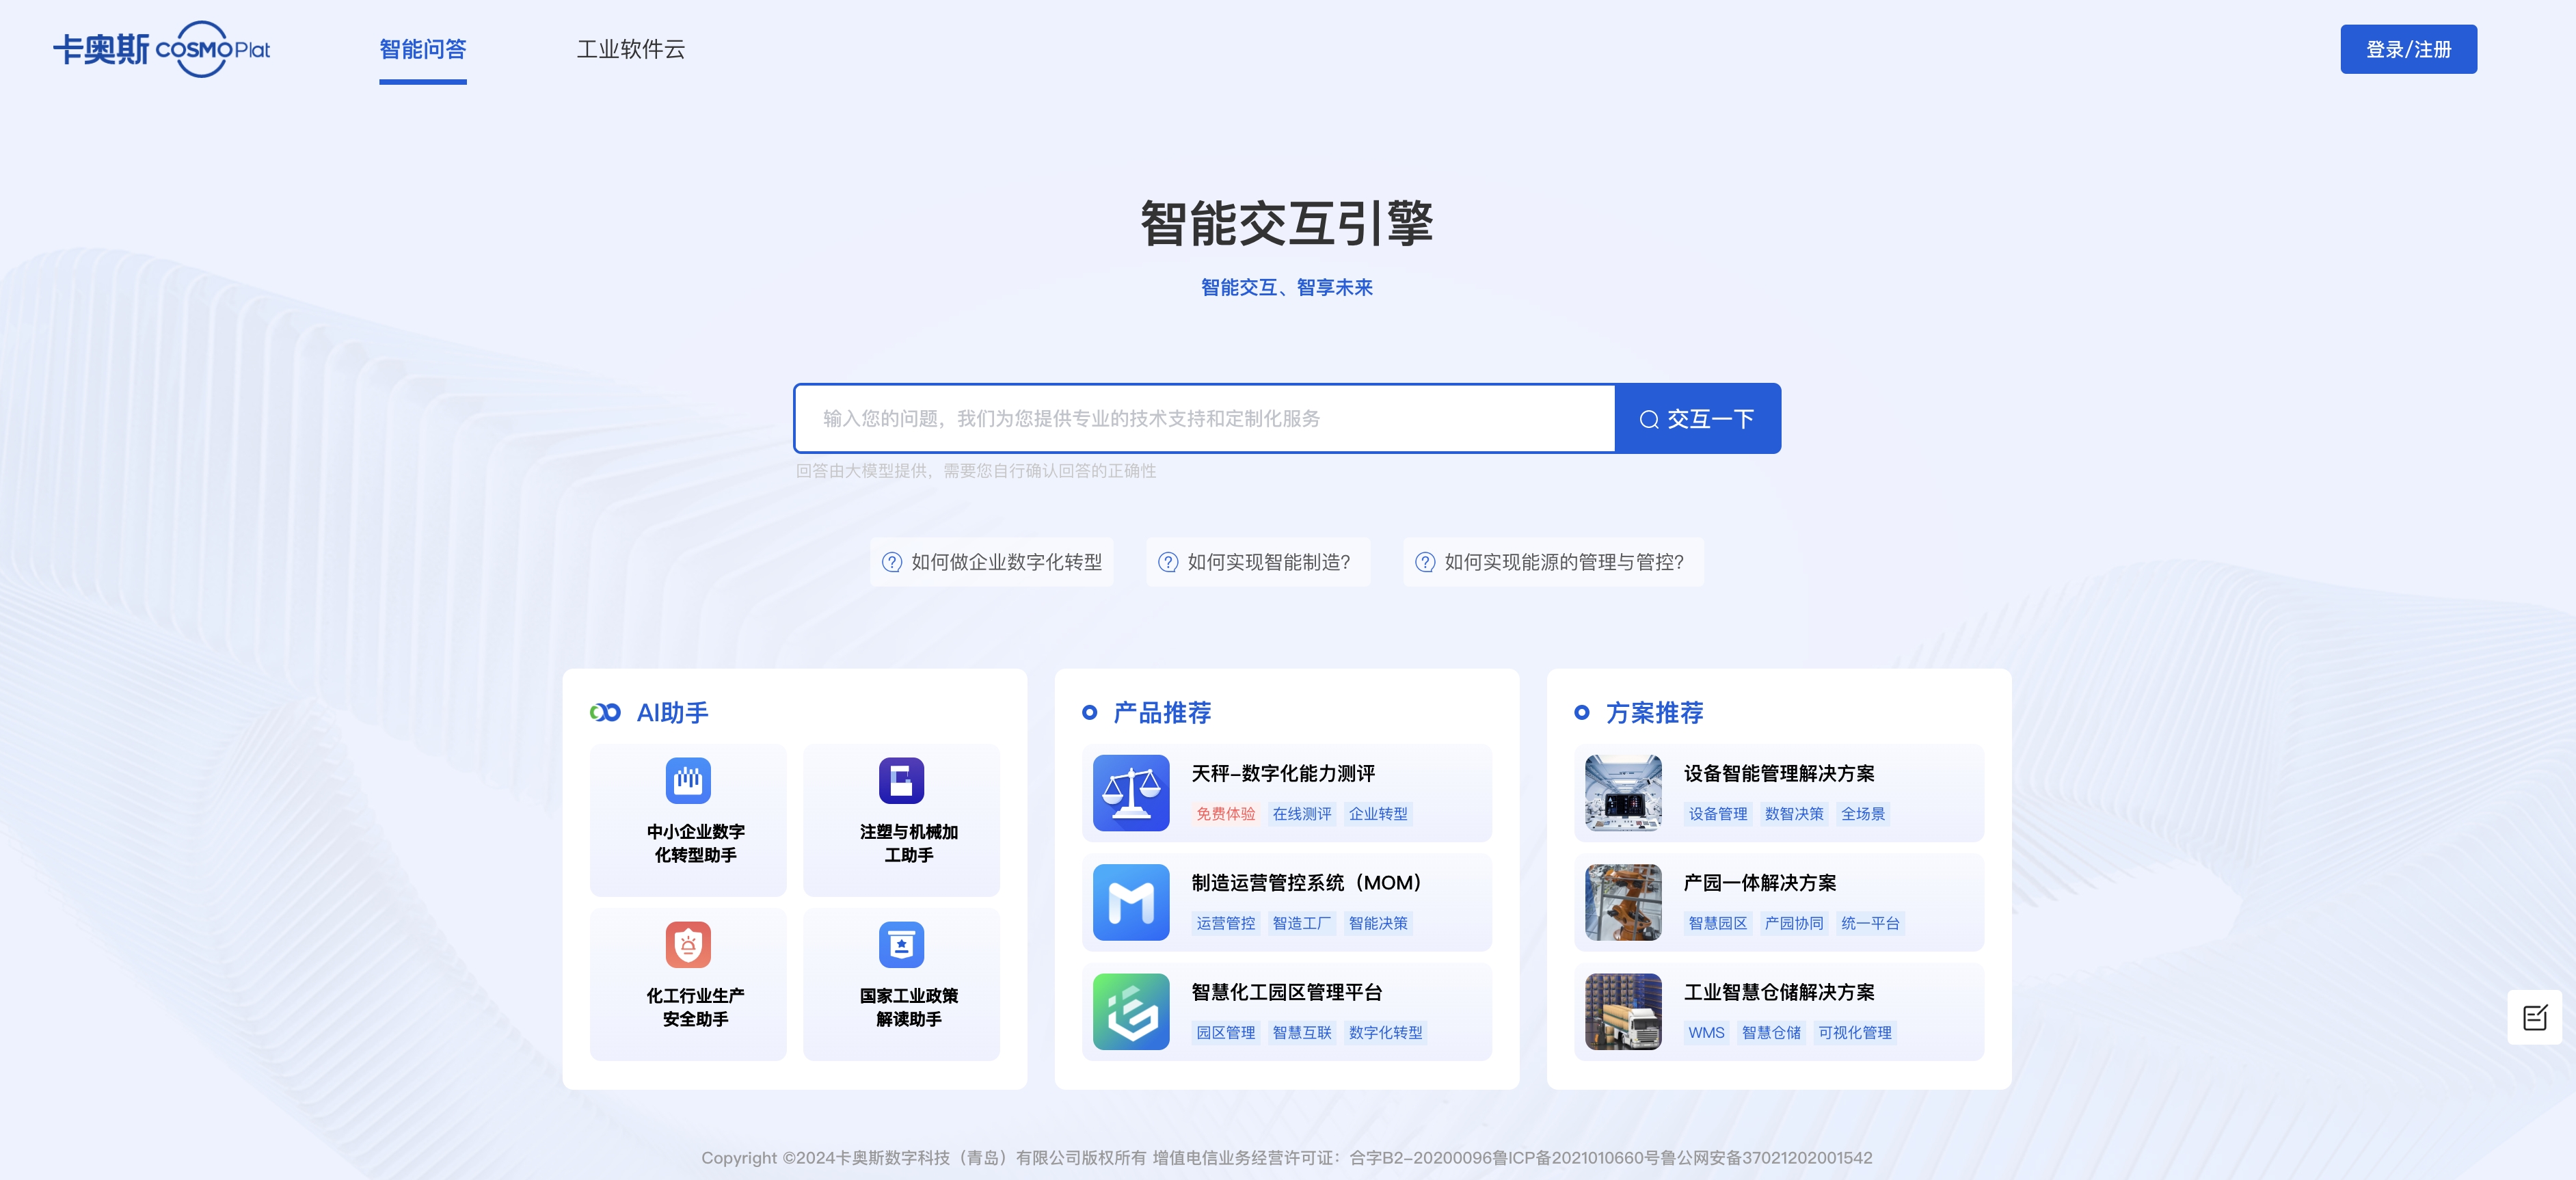2576x1180 pixels.
Task: Open the 中小企业数字化转型助手 icon
Action: click(x=688, y=780)
